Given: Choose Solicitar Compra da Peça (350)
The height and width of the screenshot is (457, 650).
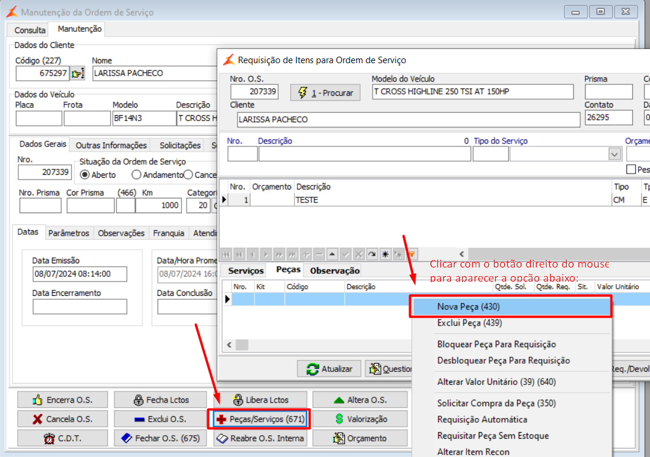Looking at the screenshot, I should [511, 403].
